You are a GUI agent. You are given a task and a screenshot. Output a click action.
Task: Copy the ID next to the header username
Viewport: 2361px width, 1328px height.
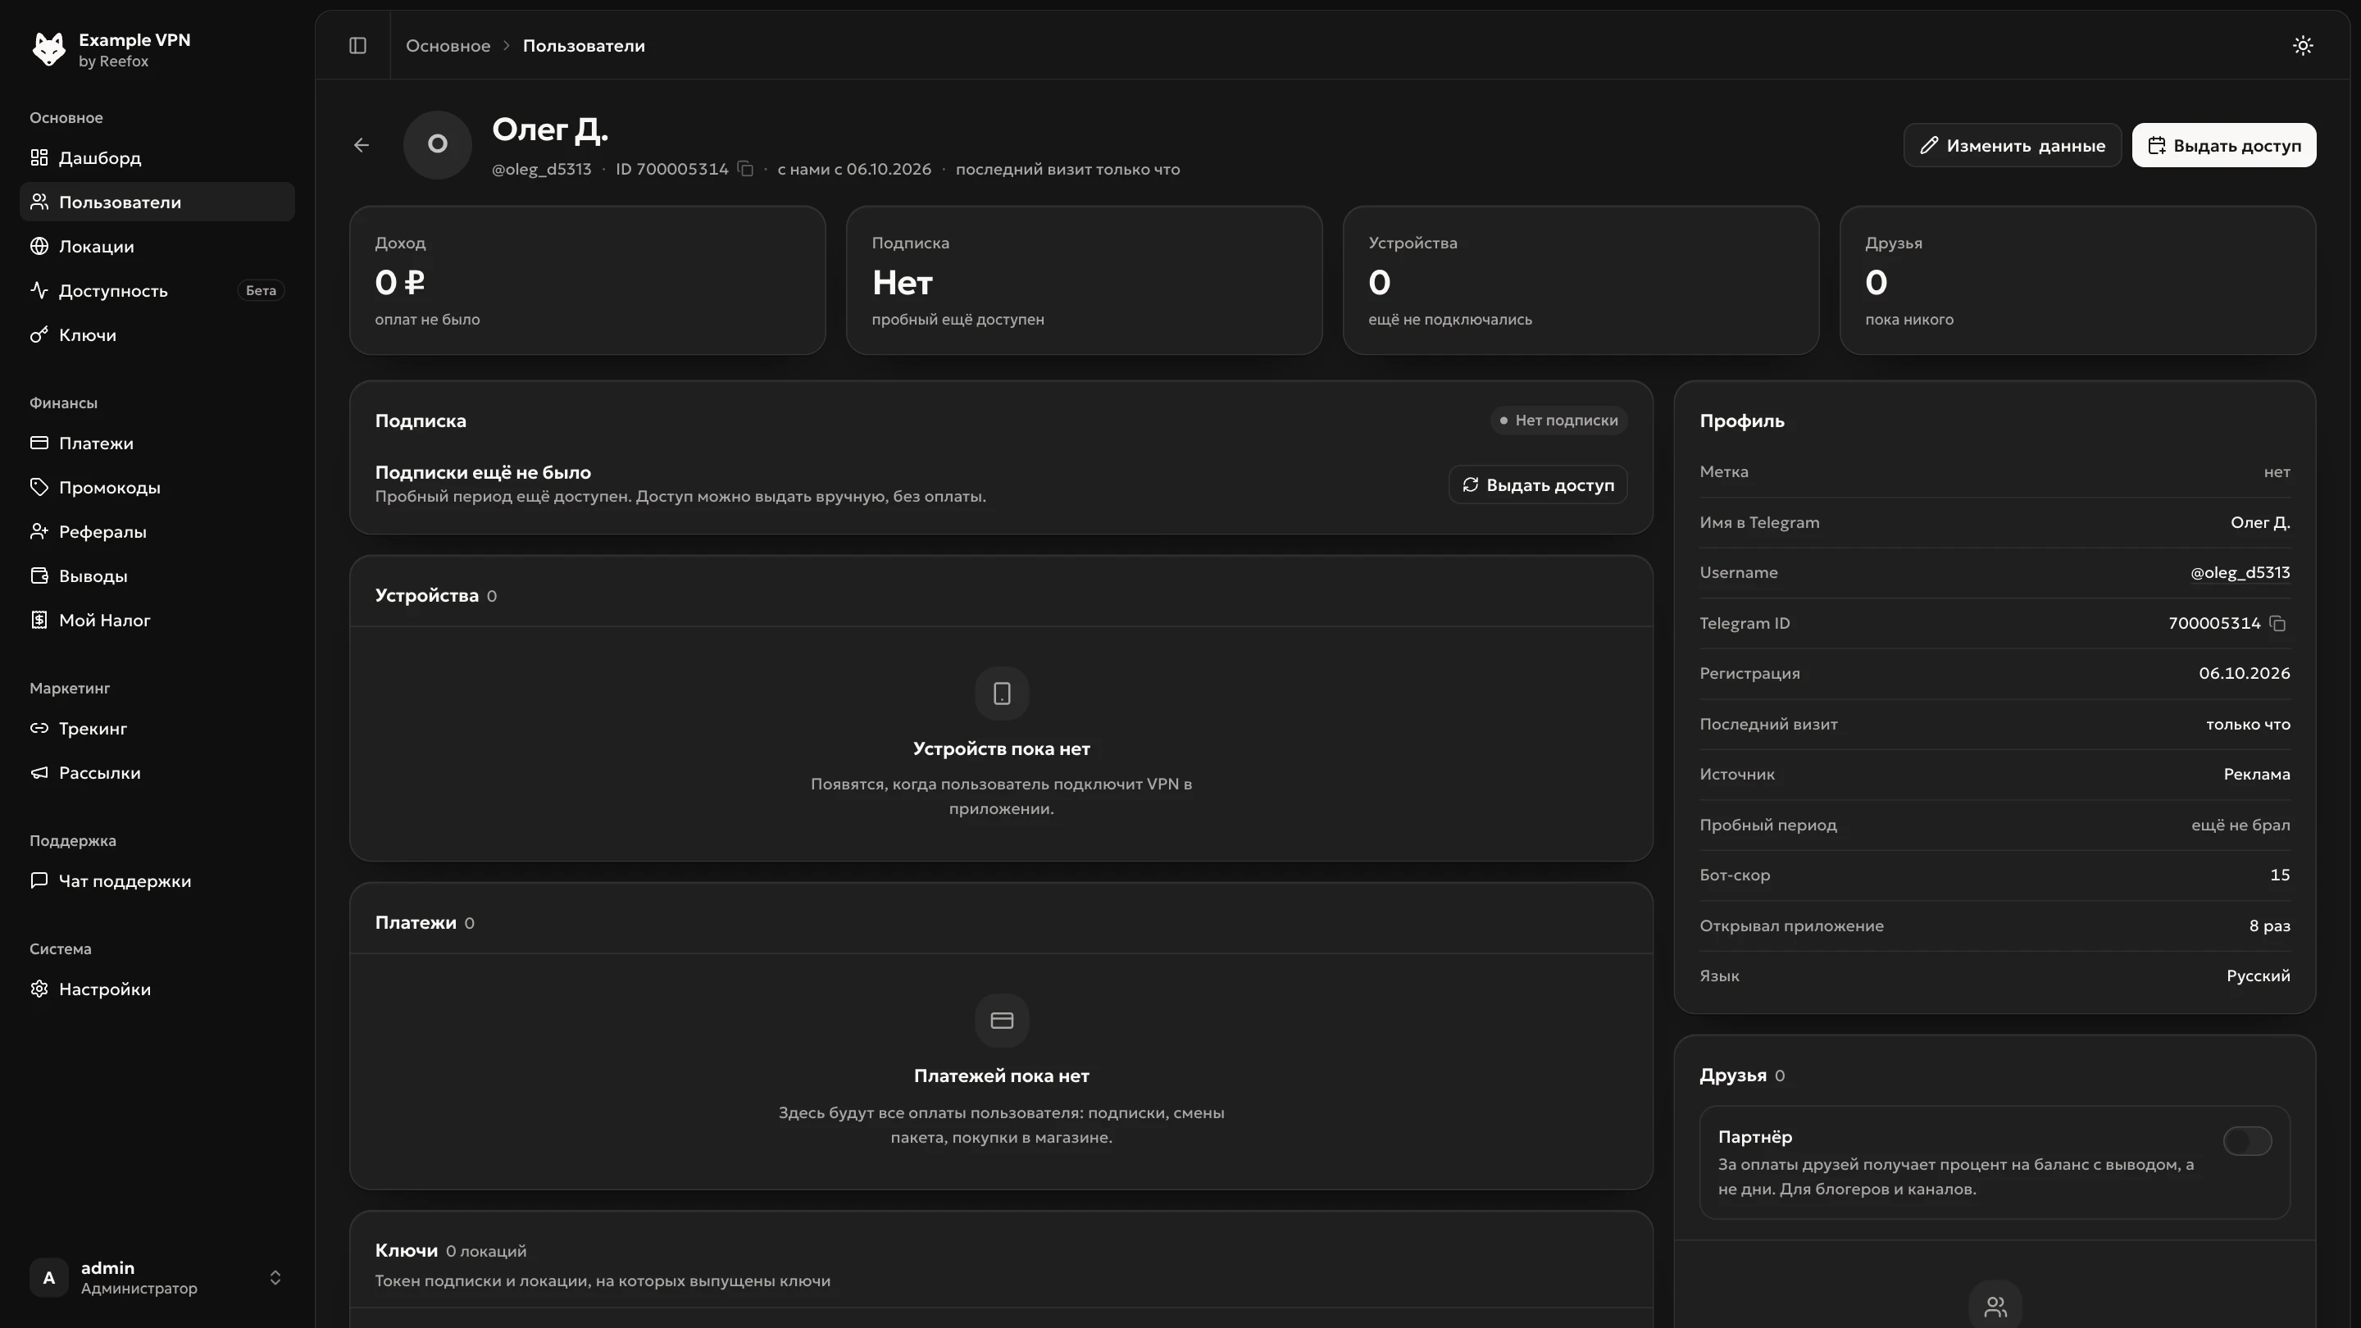pyautogui.click(x=745, y=169)
